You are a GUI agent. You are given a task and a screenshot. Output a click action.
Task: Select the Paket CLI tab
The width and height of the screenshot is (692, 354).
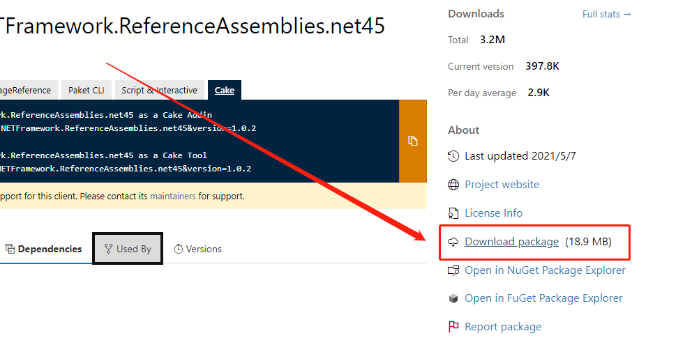point(86,91)
